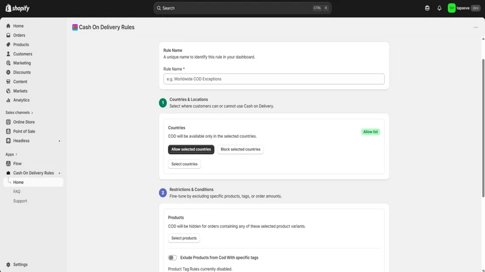Open Markets via its globe icon
The height and width of the screenshot is (272, 485).
pos(8,91)
